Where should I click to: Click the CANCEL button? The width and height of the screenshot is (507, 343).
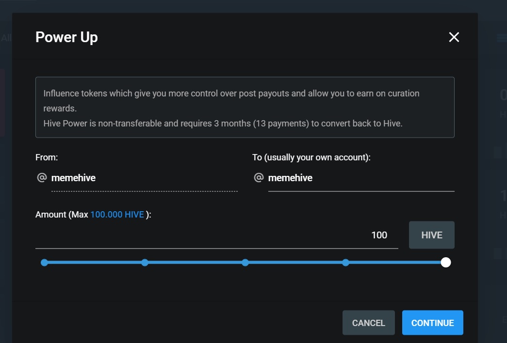point(369,323)
